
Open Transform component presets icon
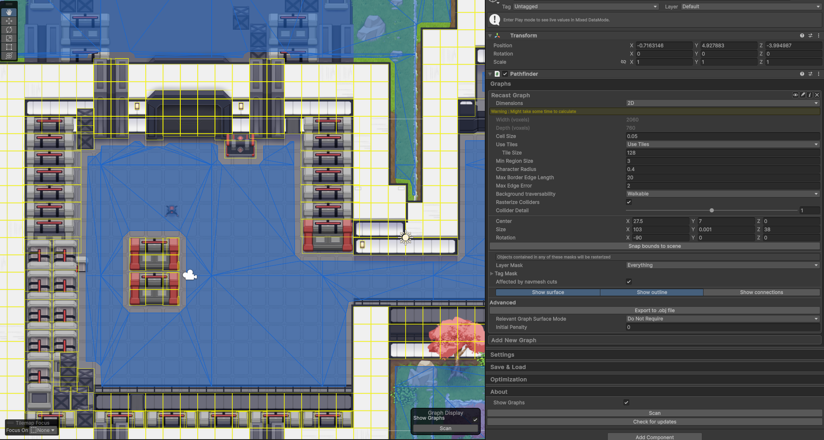(810, 35)
